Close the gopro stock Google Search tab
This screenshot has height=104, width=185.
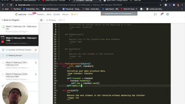[x=131, y=1]
